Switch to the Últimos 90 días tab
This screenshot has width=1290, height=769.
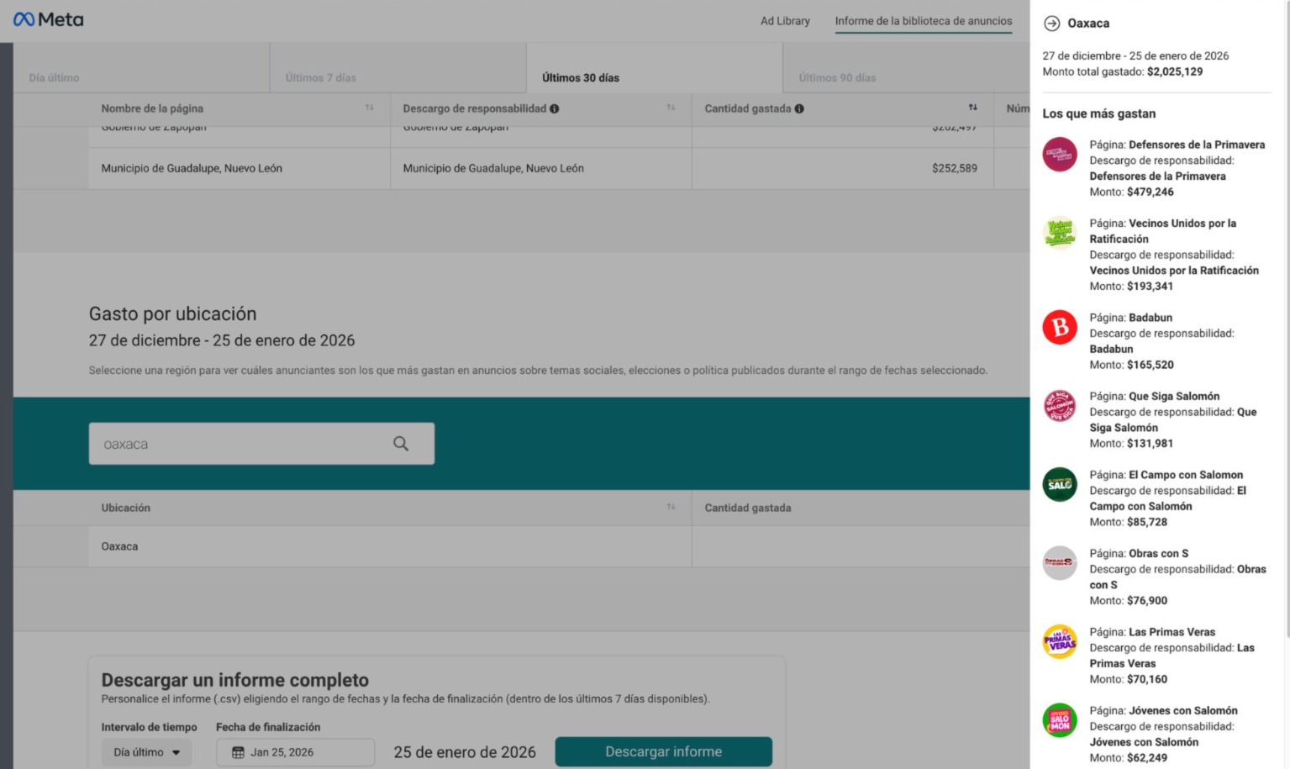click(x=907, y=68)
